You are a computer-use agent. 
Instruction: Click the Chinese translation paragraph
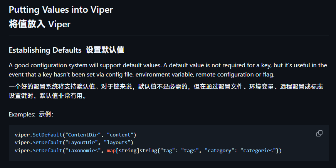click(x=166, y=91)
